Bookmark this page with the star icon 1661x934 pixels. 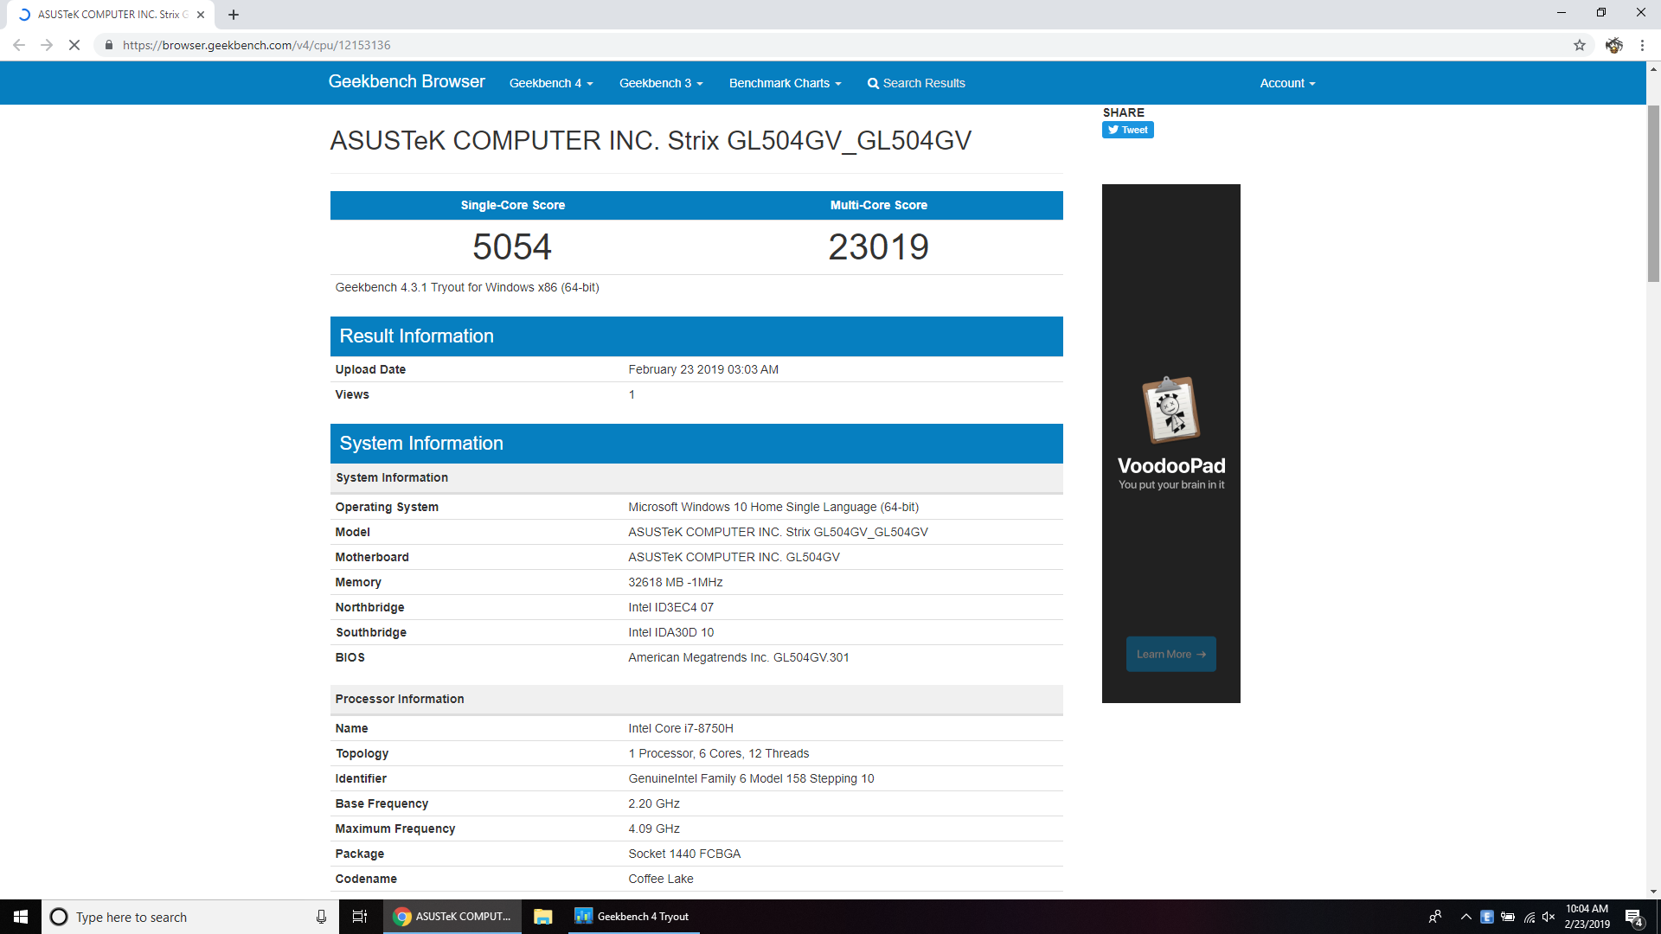pyautogui.click(x=1580, y=45)
